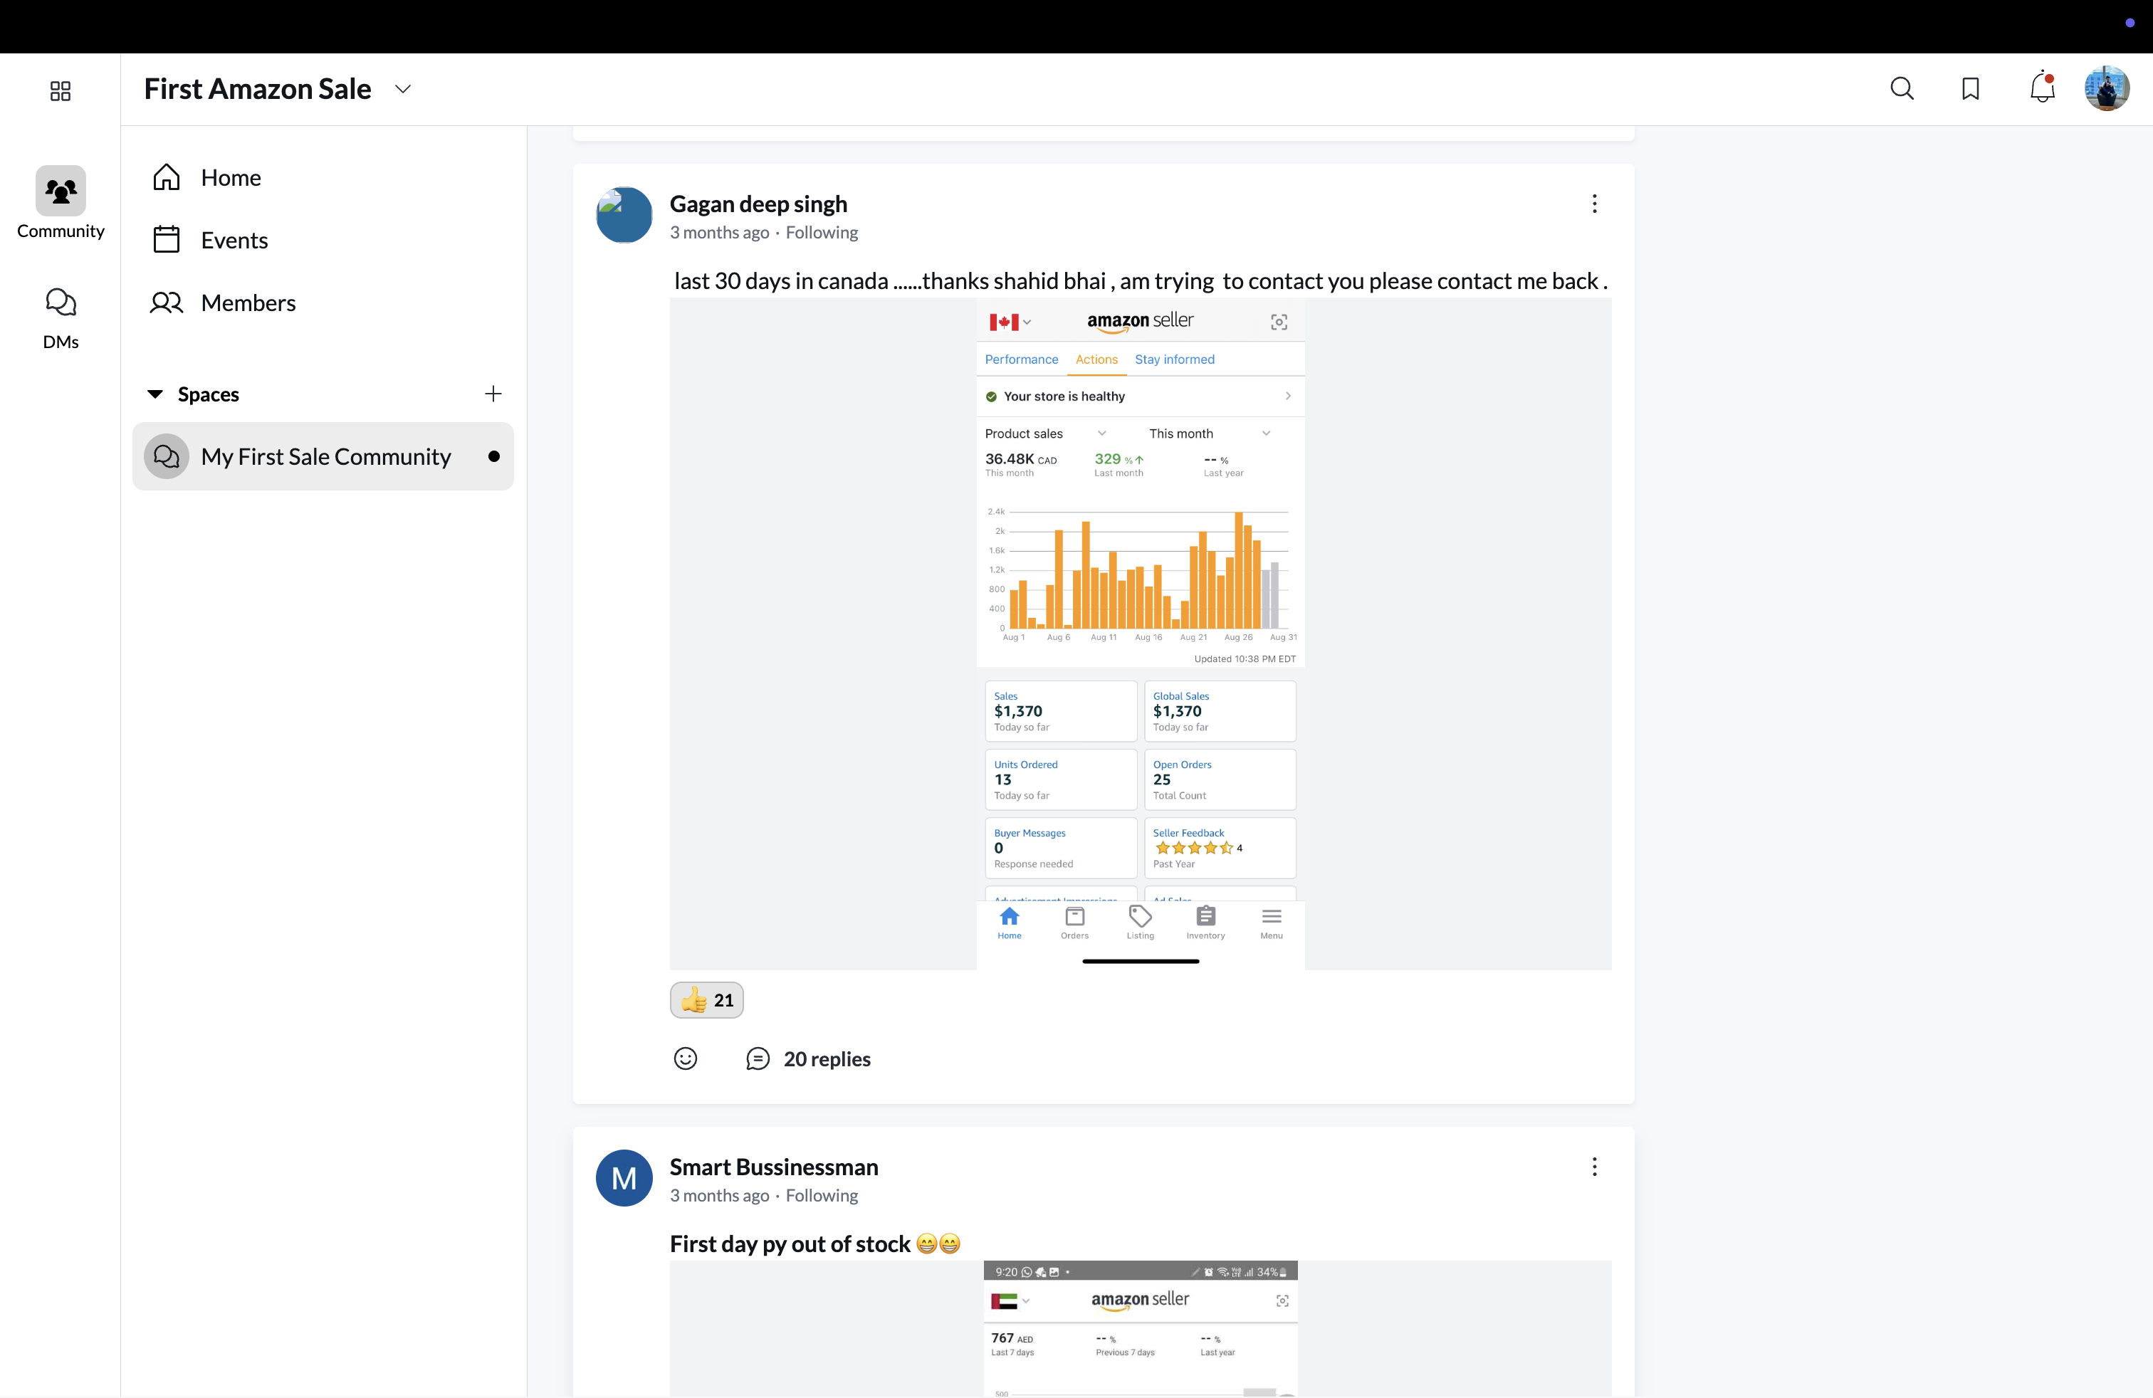
Task: Click "3 months ago" on Gagan's post
Action: click(719, 232)
